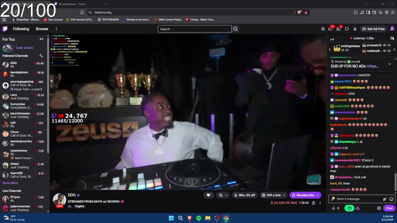Open the Spotify taskbar icon
The width and height of the screenshot is (397, 223).
[198, 218]
